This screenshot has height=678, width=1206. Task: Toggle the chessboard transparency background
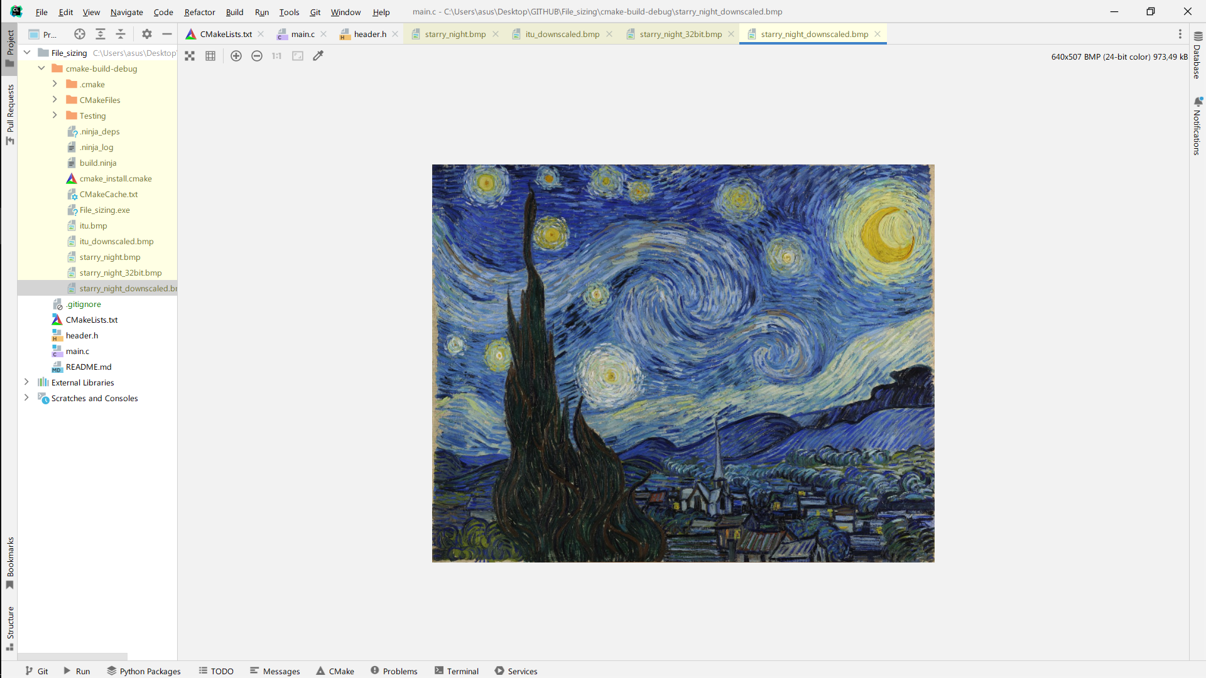click(x=190, y=56)
